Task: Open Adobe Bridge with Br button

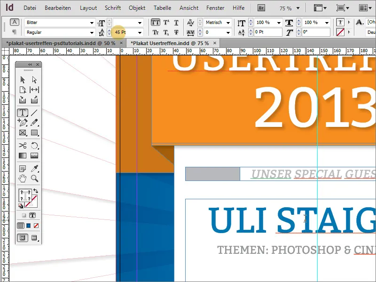Action: tap(261, 8)
